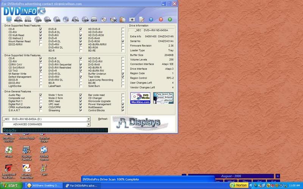Open the Launch Reel Deal Slots shortcut
The width and height of the screenshot is (303, 189).
point(9,172)
